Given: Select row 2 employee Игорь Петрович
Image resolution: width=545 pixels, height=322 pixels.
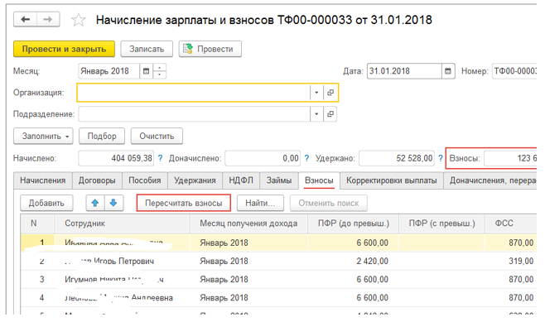Looking at the screenshot, I should (122, 262).
